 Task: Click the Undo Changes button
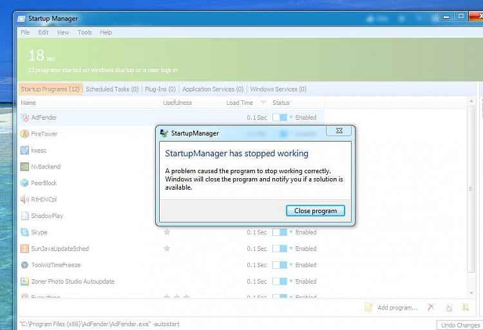click(460, 325)
